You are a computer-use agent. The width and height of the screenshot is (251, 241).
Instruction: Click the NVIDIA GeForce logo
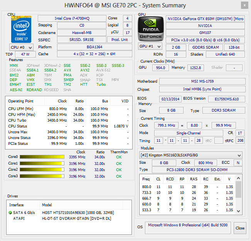click(151, 29)
